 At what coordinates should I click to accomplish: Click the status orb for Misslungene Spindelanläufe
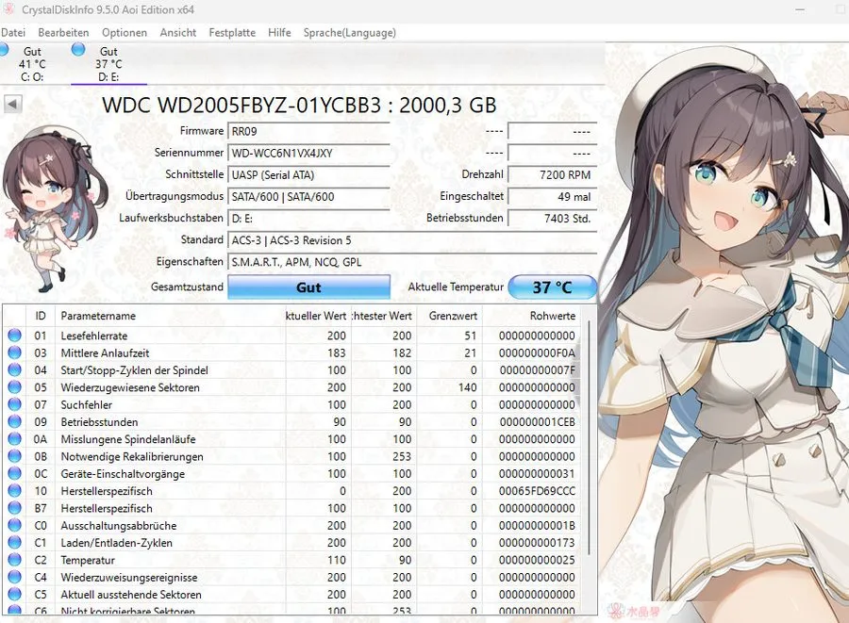point(14,439)
